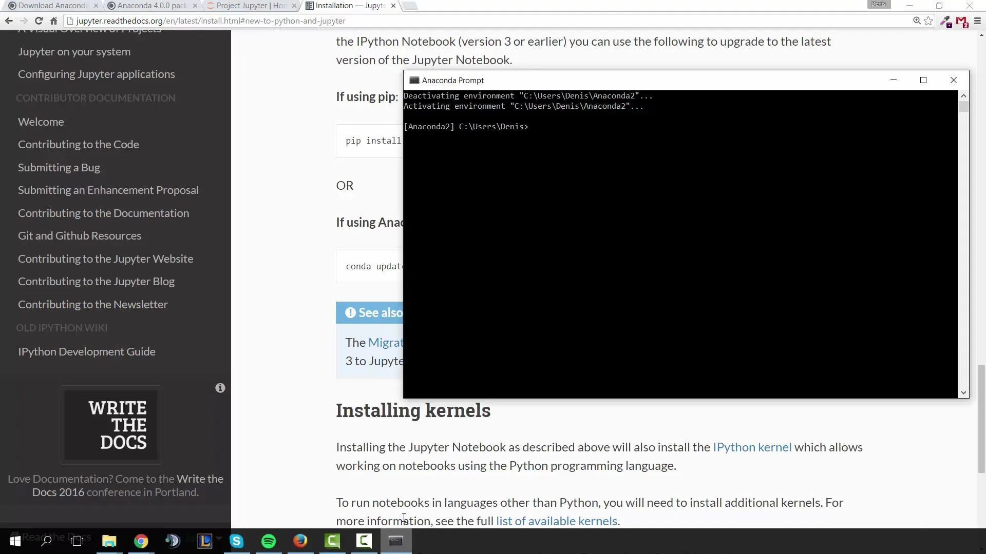Screen dimensions: 986x554
Task: Open 'Jupyter on your system' sidebar link
Action: click(x=74, y=52)
